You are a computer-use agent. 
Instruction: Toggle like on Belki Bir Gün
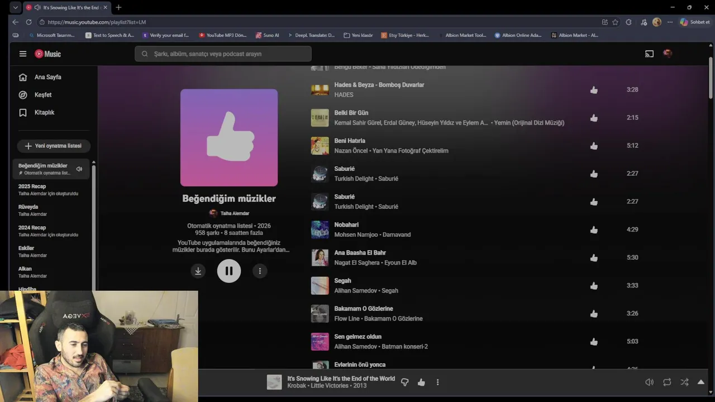(x=594, y=118)
